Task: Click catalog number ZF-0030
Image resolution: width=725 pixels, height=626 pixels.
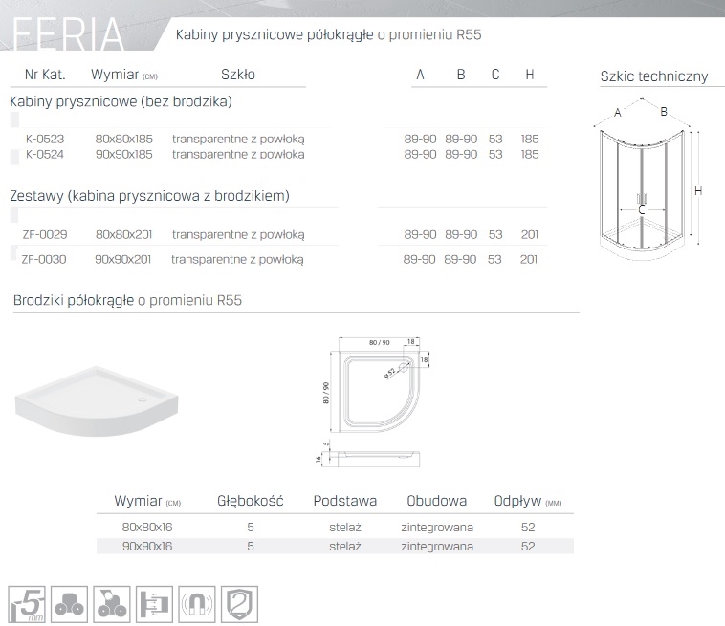Action: tap(44, 259)
